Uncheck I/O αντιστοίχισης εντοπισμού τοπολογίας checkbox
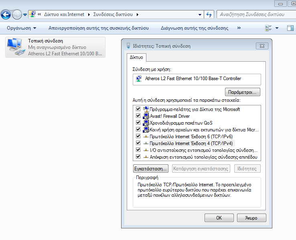 click(138, 150)
